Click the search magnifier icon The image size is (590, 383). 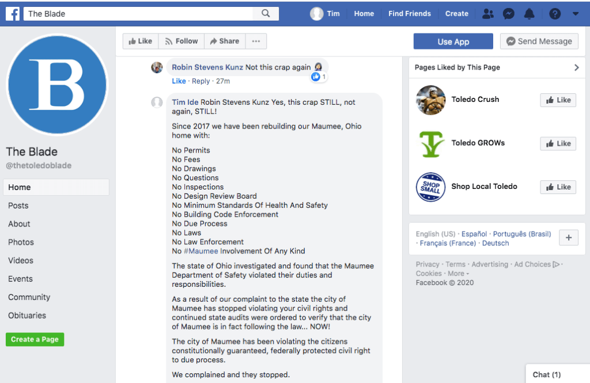click(266, 13)
